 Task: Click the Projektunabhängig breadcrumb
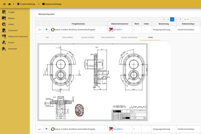[x=28, y=4]
